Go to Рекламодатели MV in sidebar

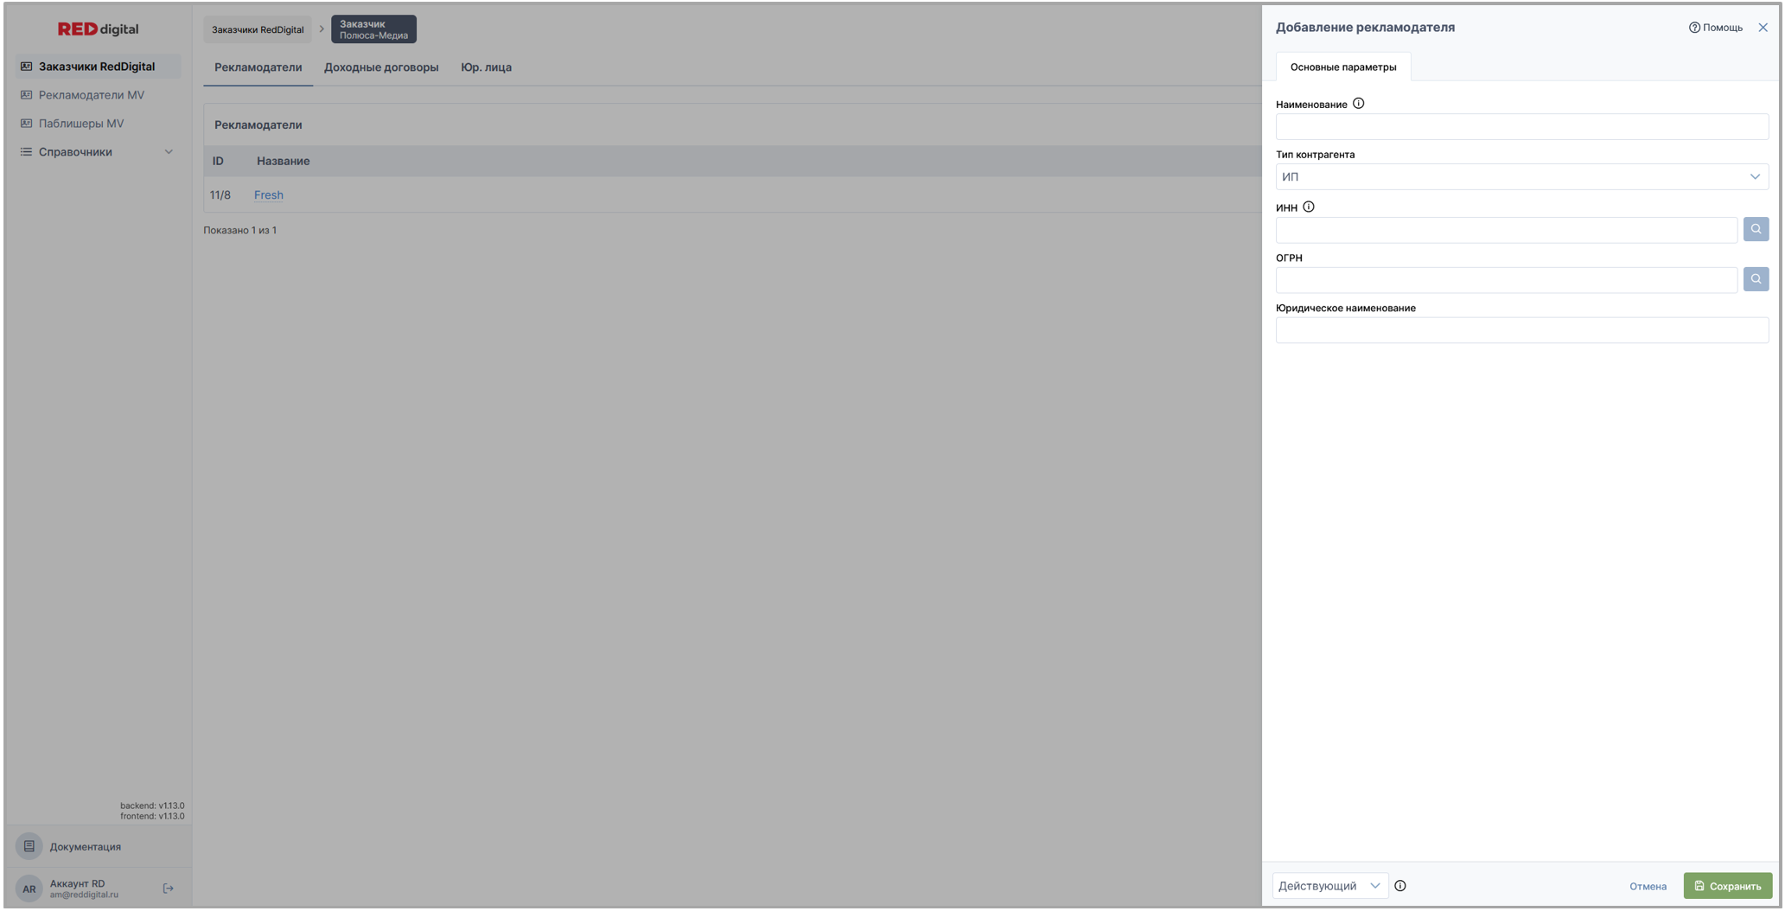point(91,95)
